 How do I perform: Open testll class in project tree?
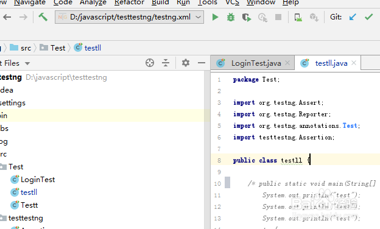[24, 192]
